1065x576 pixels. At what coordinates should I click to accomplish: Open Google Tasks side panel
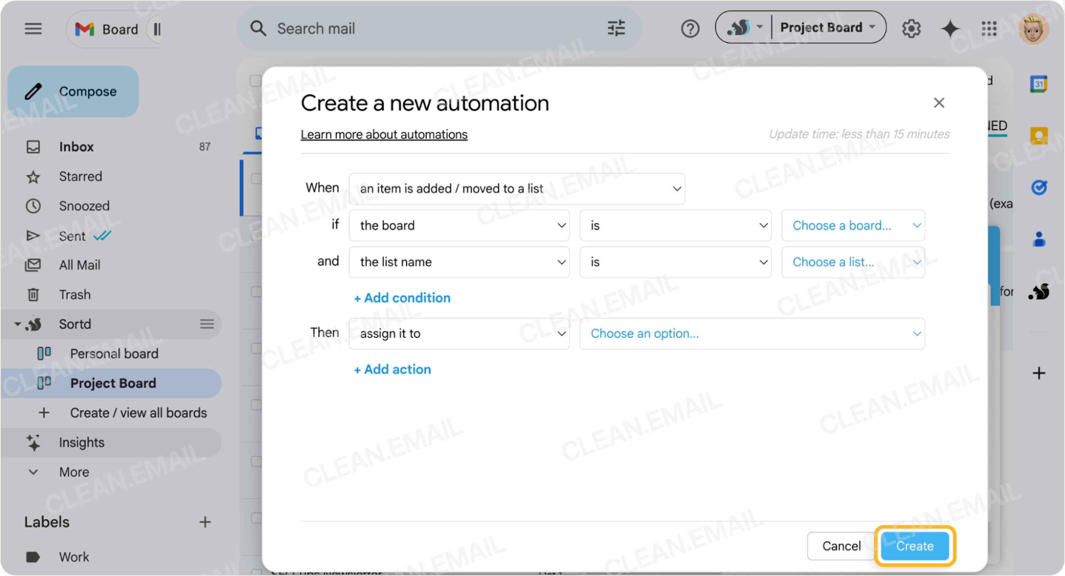point(1040,187)
